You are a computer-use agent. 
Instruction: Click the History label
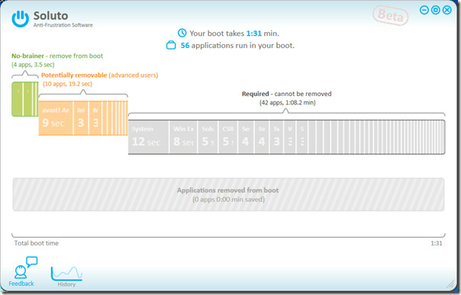click(66, 284)
